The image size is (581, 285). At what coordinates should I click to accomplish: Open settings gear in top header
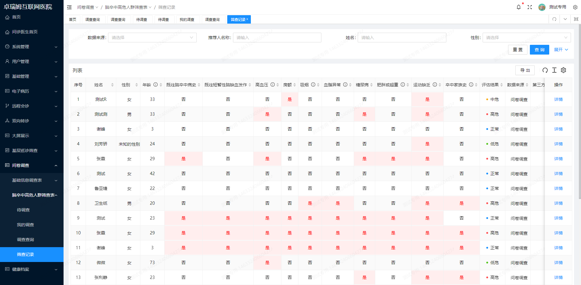[575, 7]
